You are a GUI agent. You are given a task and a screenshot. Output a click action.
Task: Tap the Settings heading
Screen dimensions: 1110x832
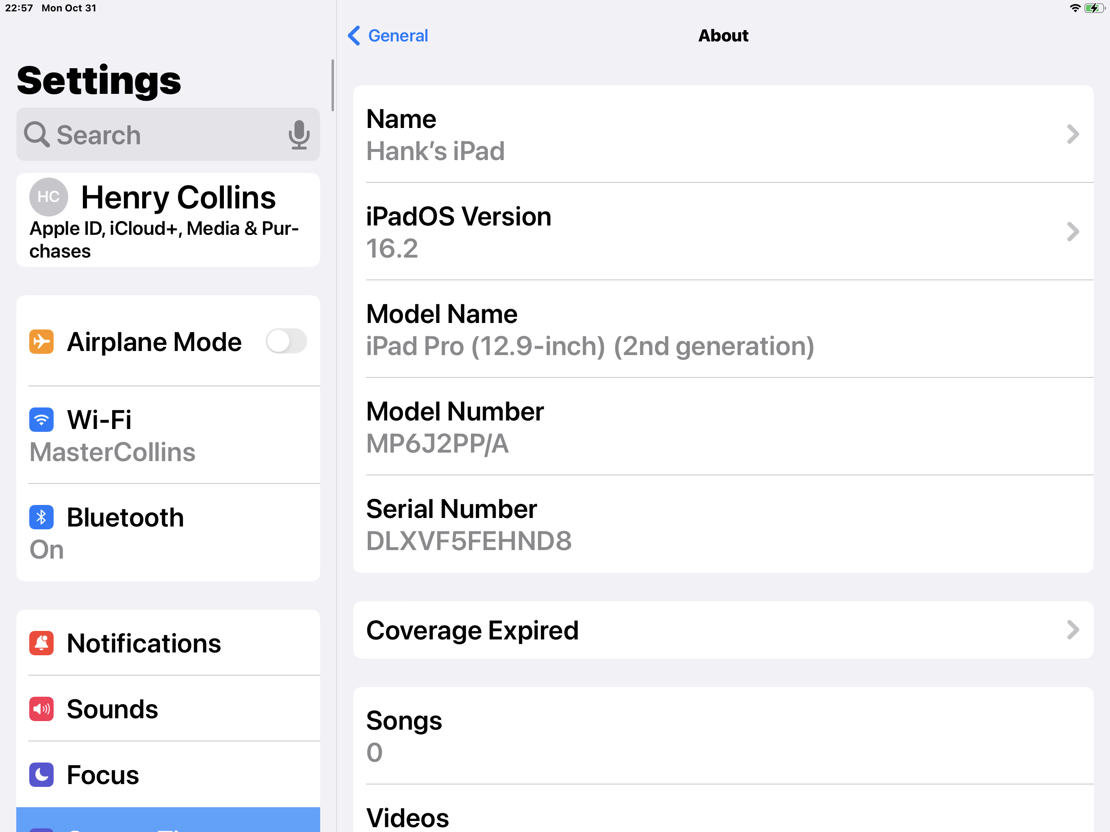(x=99, y=81)
